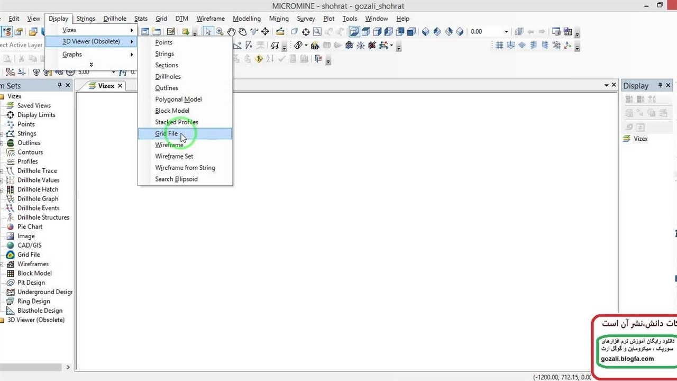Toggle the auto-hide pin on the left pane
Image resolution: width=677 pixels, height=381 pixels.
point(60,85)
